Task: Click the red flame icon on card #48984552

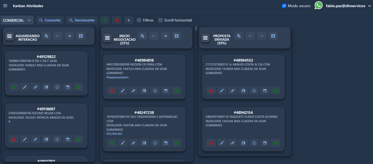Action: click(x=211, y=91)
